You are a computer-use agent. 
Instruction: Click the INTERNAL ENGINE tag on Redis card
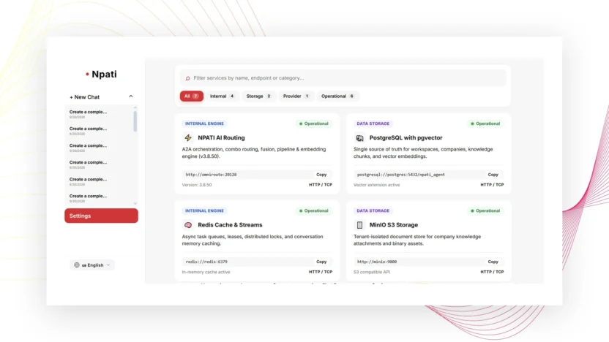204,211
